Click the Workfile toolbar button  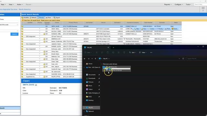(x=25, y=17)
